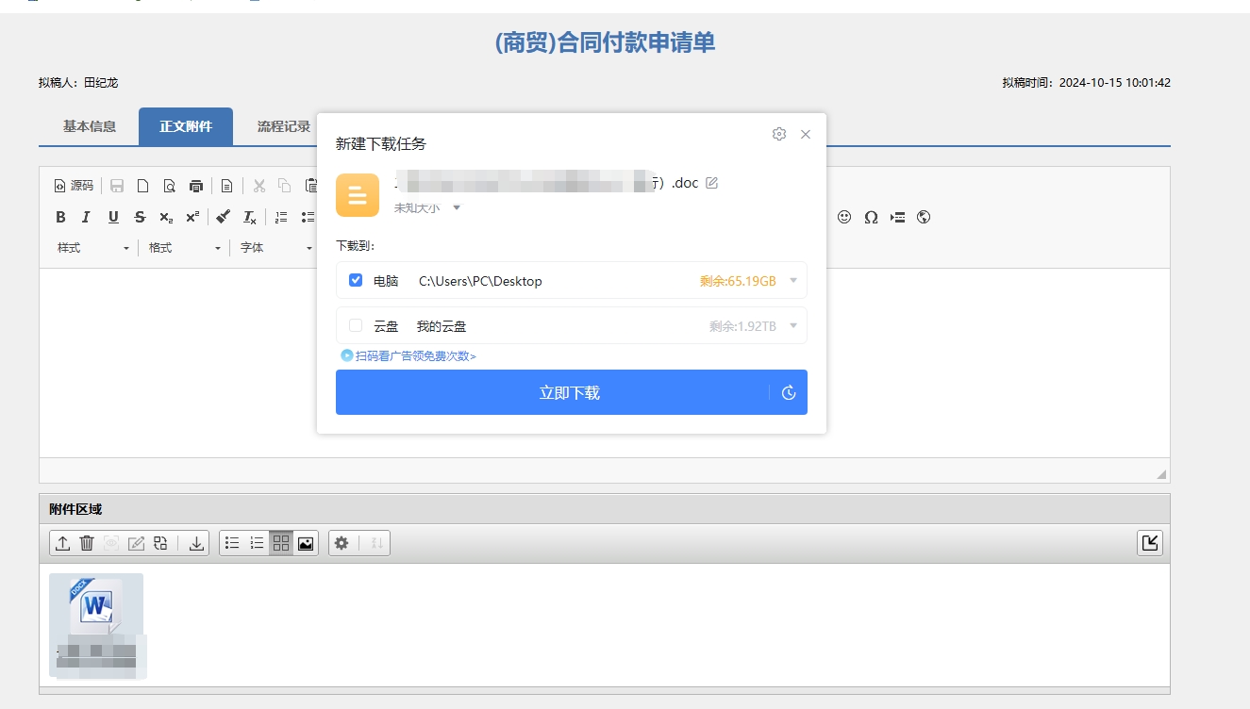Click the globe icon in editor toolbar

924,217
